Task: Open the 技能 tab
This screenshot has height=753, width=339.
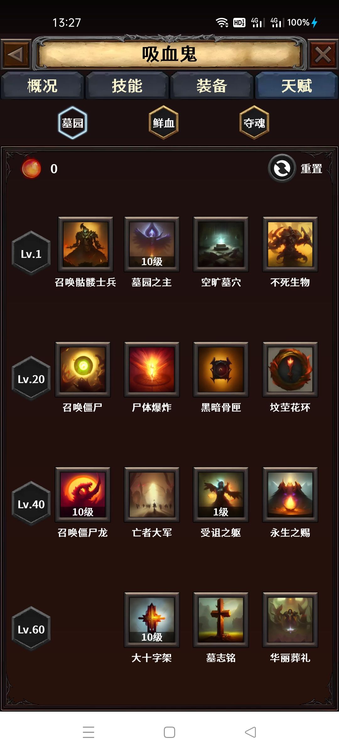Action: coord(127,86)
